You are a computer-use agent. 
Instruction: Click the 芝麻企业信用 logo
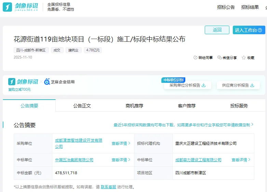(59, 82)
